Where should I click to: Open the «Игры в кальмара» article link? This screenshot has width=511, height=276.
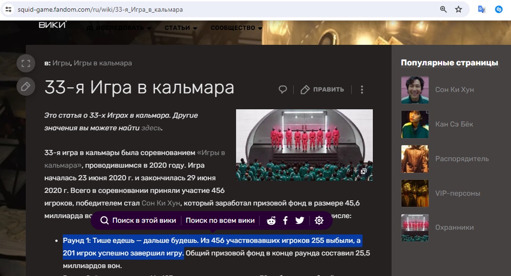[x=135, y=159]
